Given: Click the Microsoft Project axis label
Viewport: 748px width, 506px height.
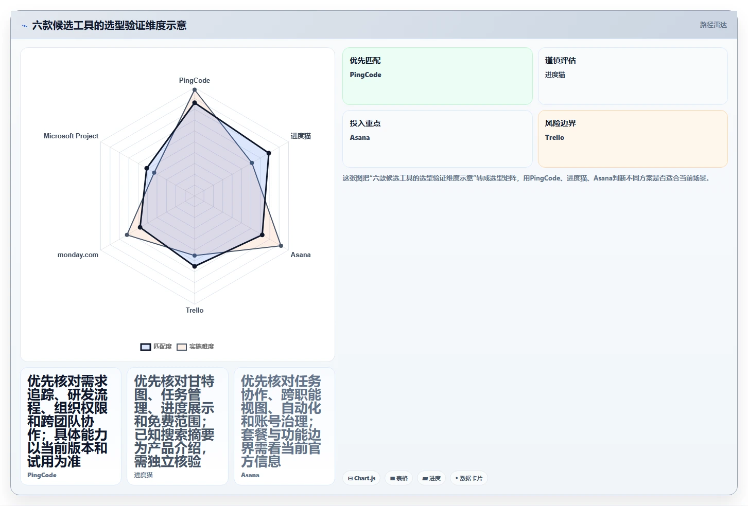Looking at the screenshot, I should coord(71,136).
